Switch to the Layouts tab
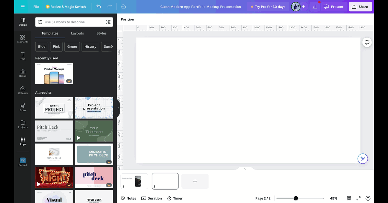The image size is (388, 203). 77,33
